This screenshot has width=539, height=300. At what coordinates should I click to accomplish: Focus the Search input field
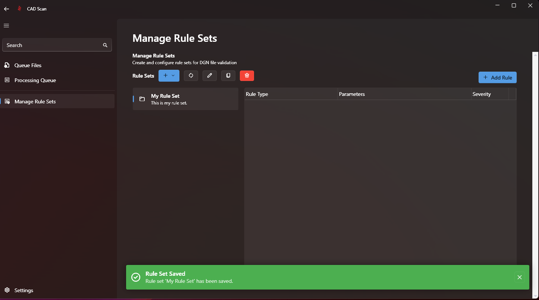point(52,45)
